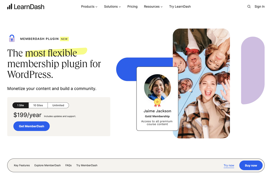Click the Gold Membership label
Image resolution: width=271 pixels, height=175 pixels.
pos(157,116)
